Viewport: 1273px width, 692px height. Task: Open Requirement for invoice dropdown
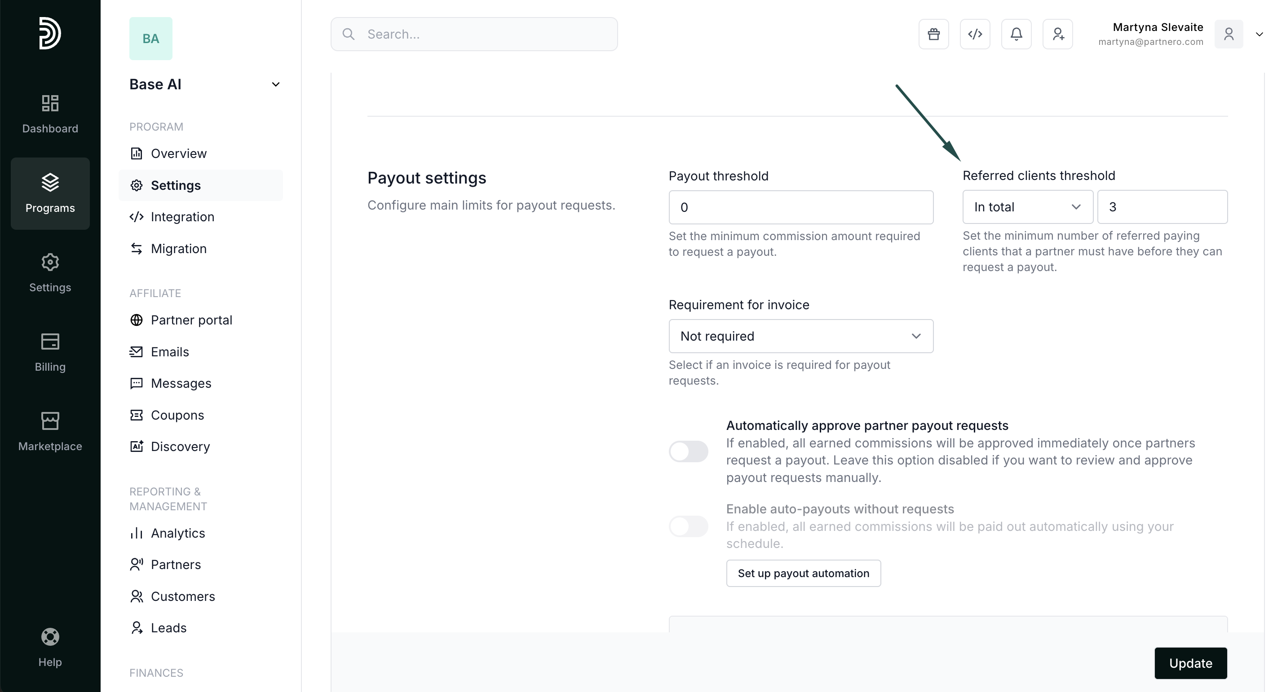pyautogui.click(x=800, y=336)
